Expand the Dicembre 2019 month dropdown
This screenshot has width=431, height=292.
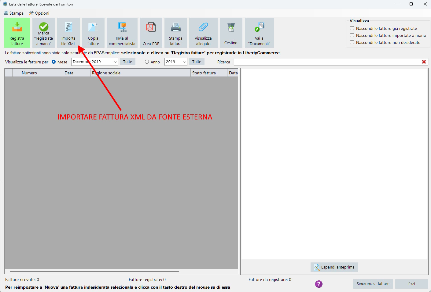pyautogui.click(x=115, y=62)
